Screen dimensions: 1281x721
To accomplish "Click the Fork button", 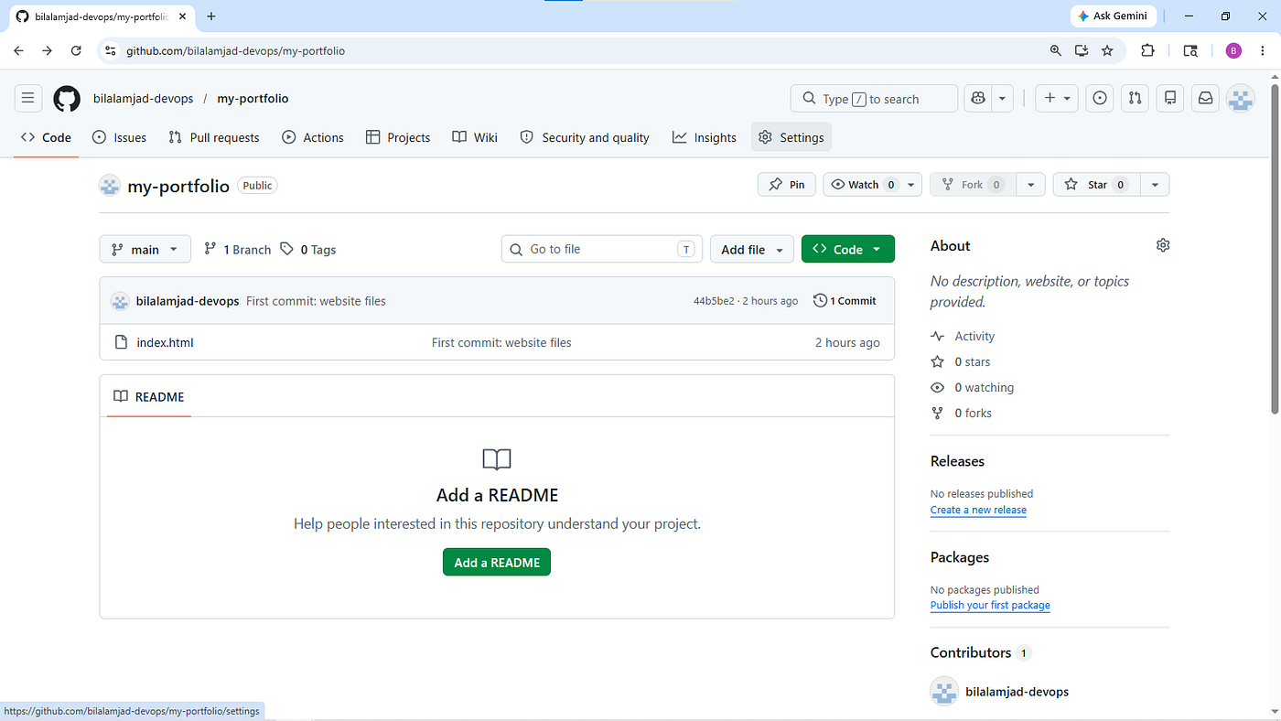I will click(x=974, y=184).
